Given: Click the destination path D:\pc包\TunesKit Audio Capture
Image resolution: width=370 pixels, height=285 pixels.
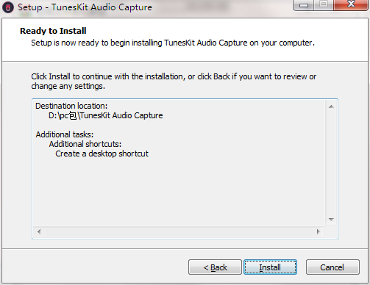Looking at the screenshot, I should coord(106,115).
